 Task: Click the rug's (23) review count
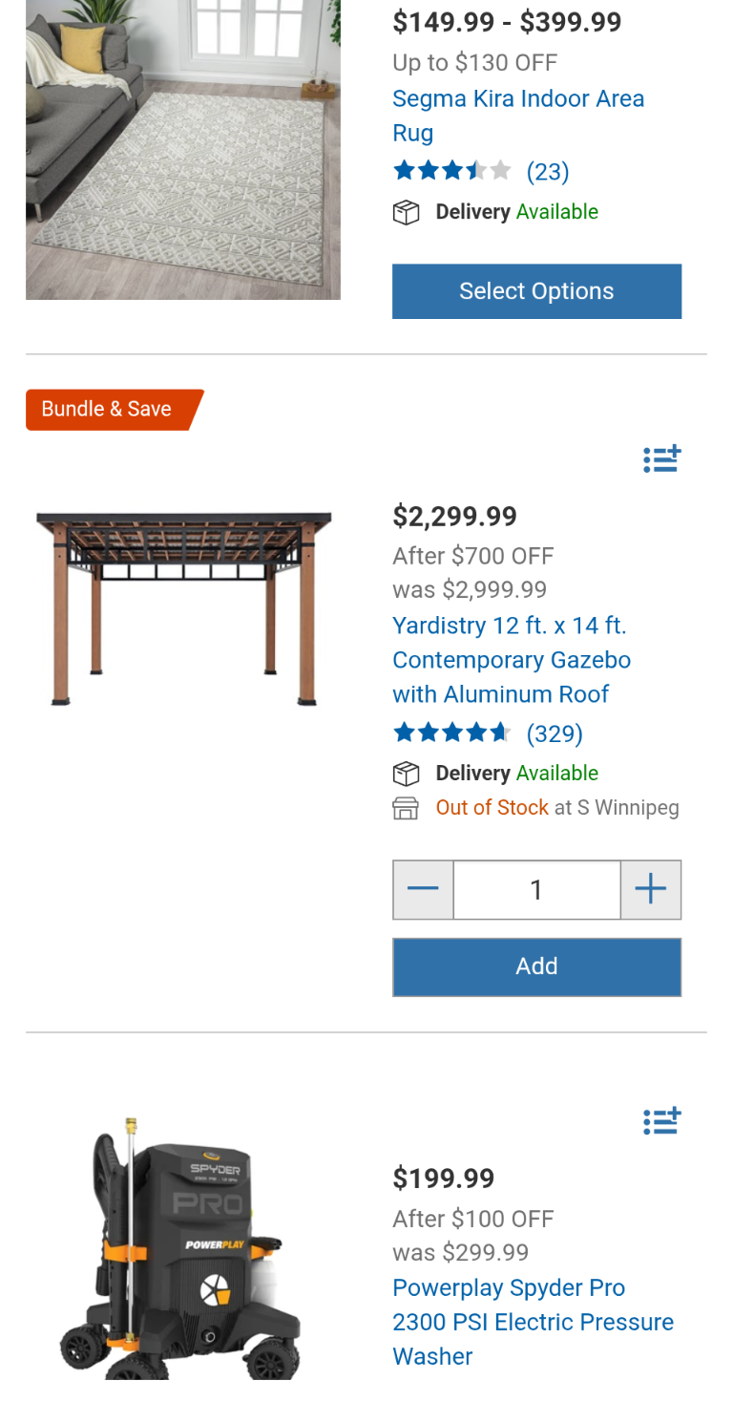coord(548,172)
